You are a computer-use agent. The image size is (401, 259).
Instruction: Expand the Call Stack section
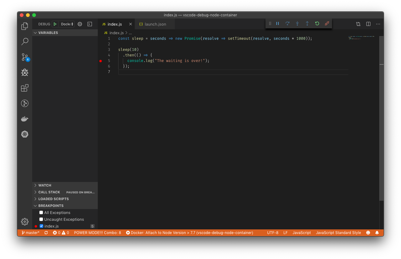point(65,192)
